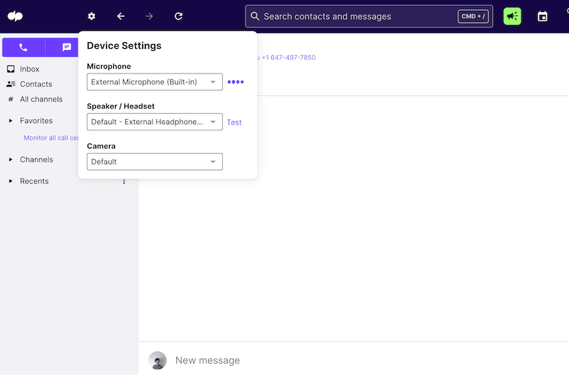The width and height of the screenshot is (569, 375).
Task: Expand the Channels section
Action: (11, 160)
